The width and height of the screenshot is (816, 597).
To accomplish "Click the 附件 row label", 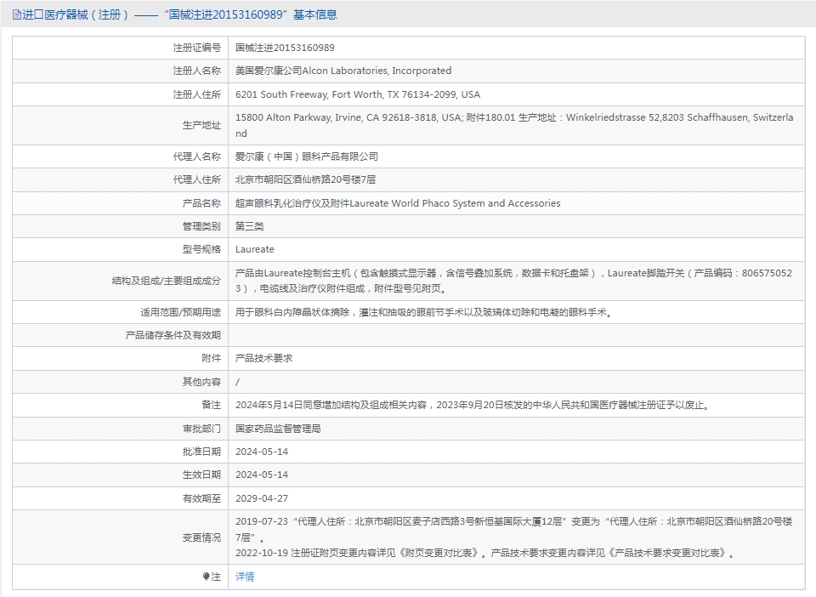I will (212, 358).
